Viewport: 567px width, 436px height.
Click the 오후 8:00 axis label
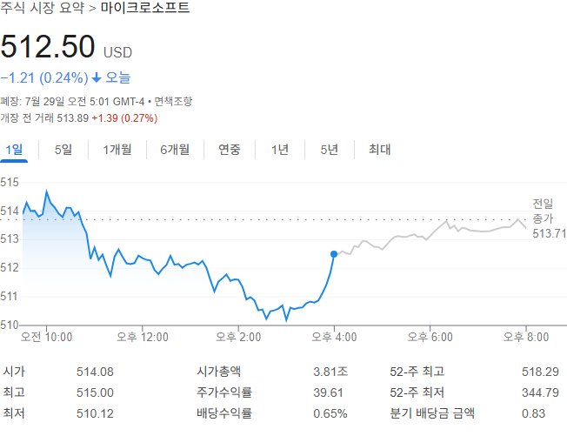point(526,337)
